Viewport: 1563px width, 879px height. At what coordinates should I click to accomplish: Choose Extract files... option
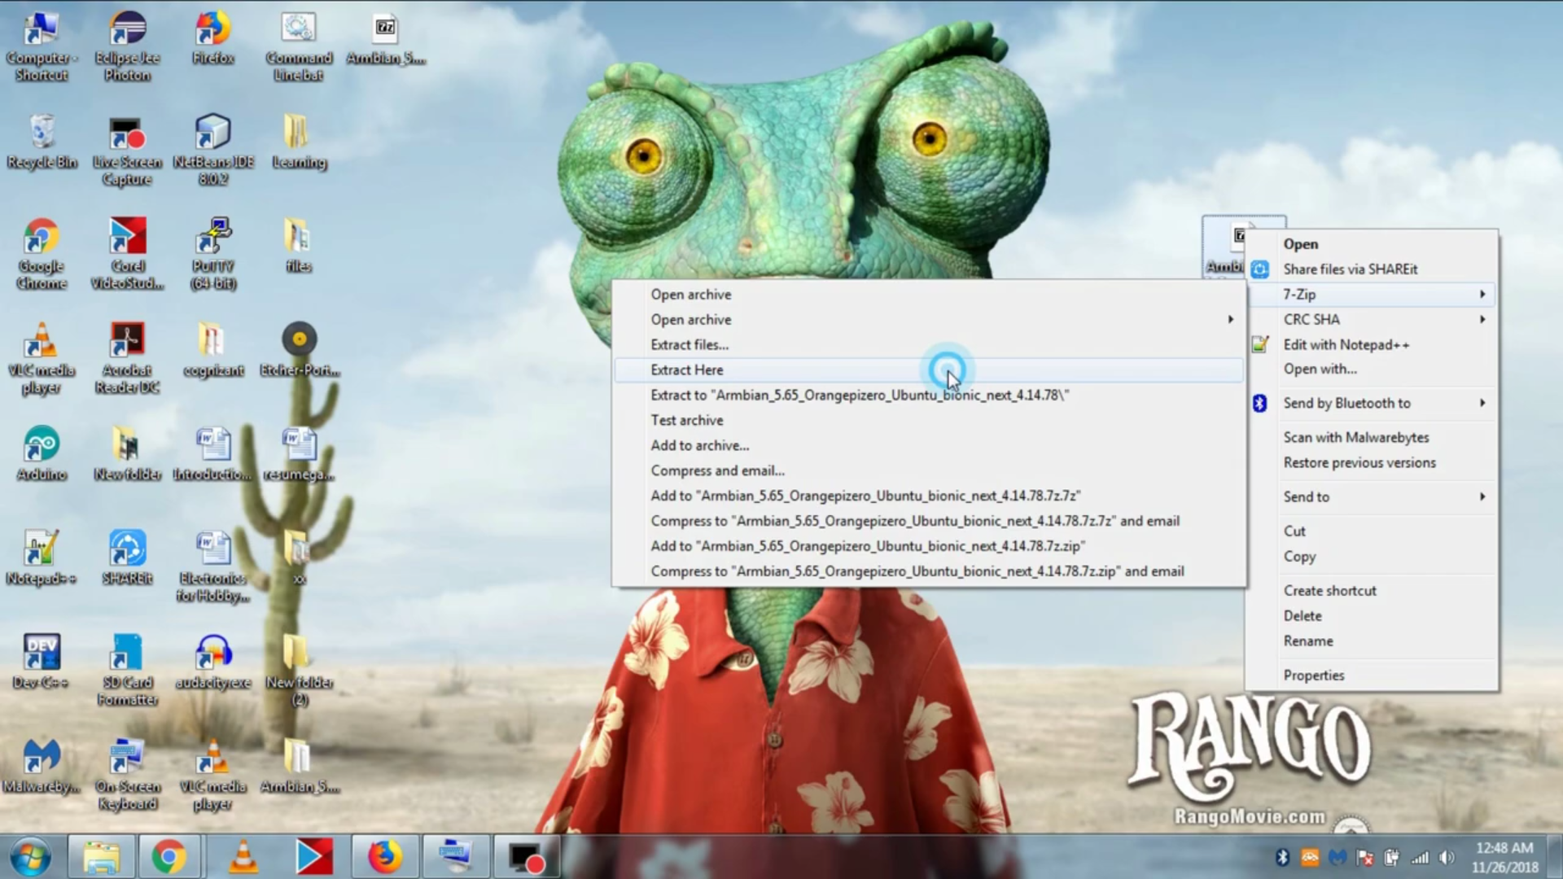pyautogui.click(x=690, y=344)
